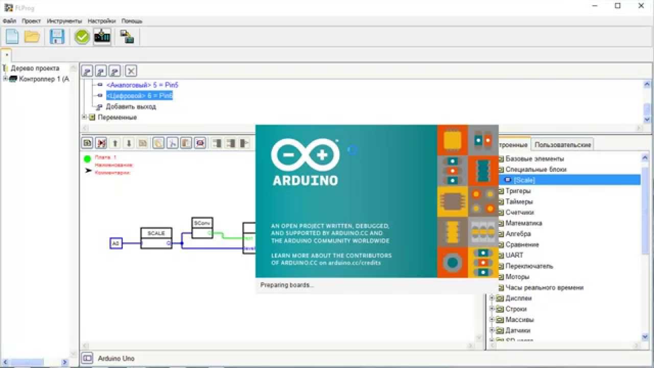Click the Arduino Uno status bar label

tap(116, 358)
